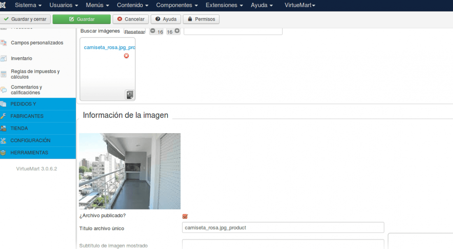Open Comentarios y calificaciónes
Screen dimensions: 453x249
point(27,89)
